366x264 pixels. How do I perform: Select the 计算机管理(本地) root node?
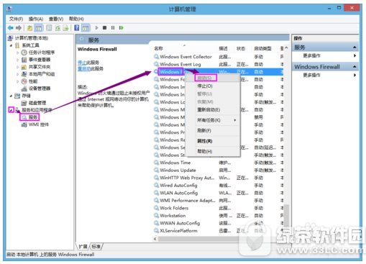click(x=32, y=38)
